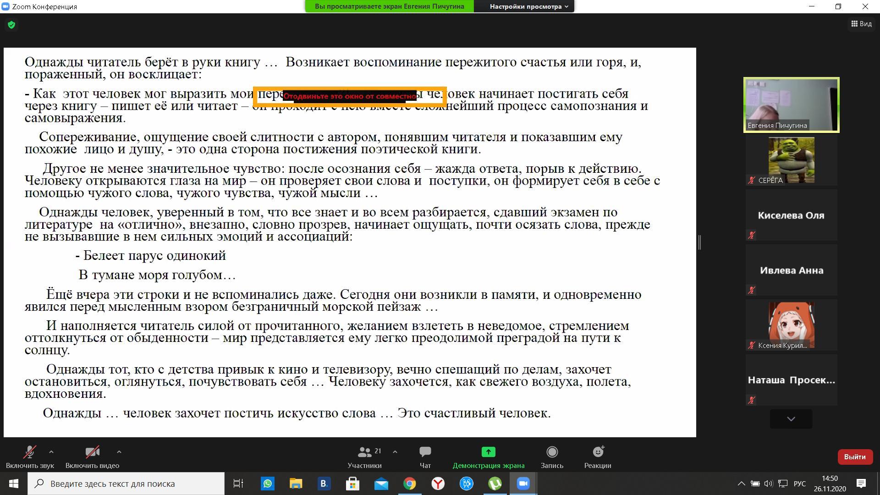
Task: Open the Chat panel icon
Action: [425, 452]
